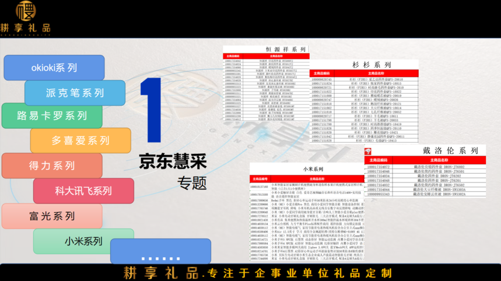Click 主商品名称 header in 戴洛伦 table

click(x=439, y=160)
